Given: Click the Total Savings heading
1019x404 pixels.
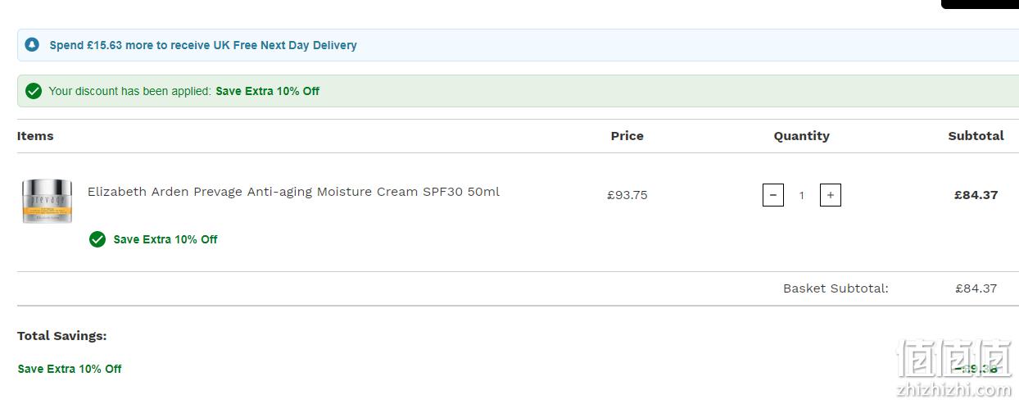Looking at the screenshot, I should pyautogui.click(x=62, y=336).
